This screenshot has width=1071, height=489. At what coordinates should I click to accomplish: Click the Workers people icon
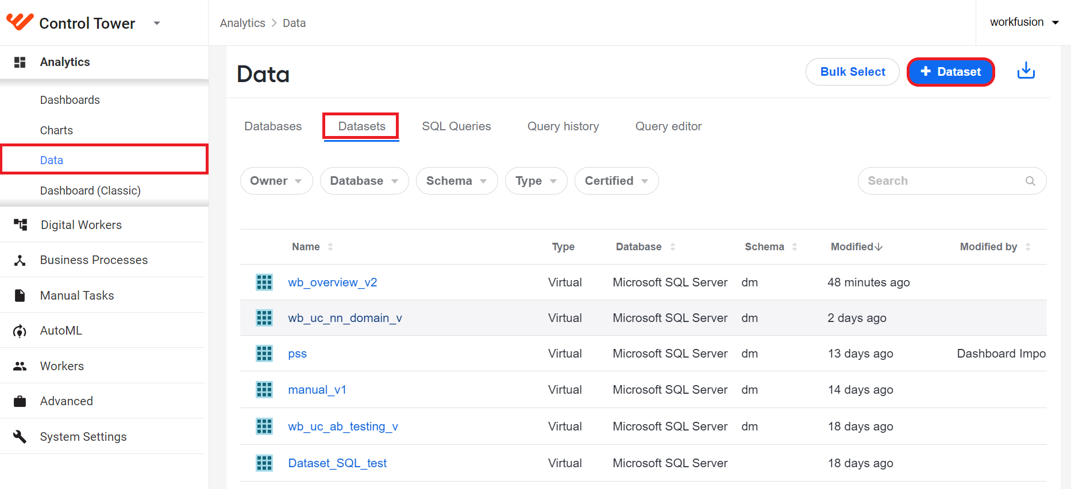coord(20,366)
